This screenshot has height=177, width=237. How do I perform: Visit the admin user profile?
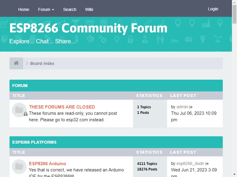[182, 107]
